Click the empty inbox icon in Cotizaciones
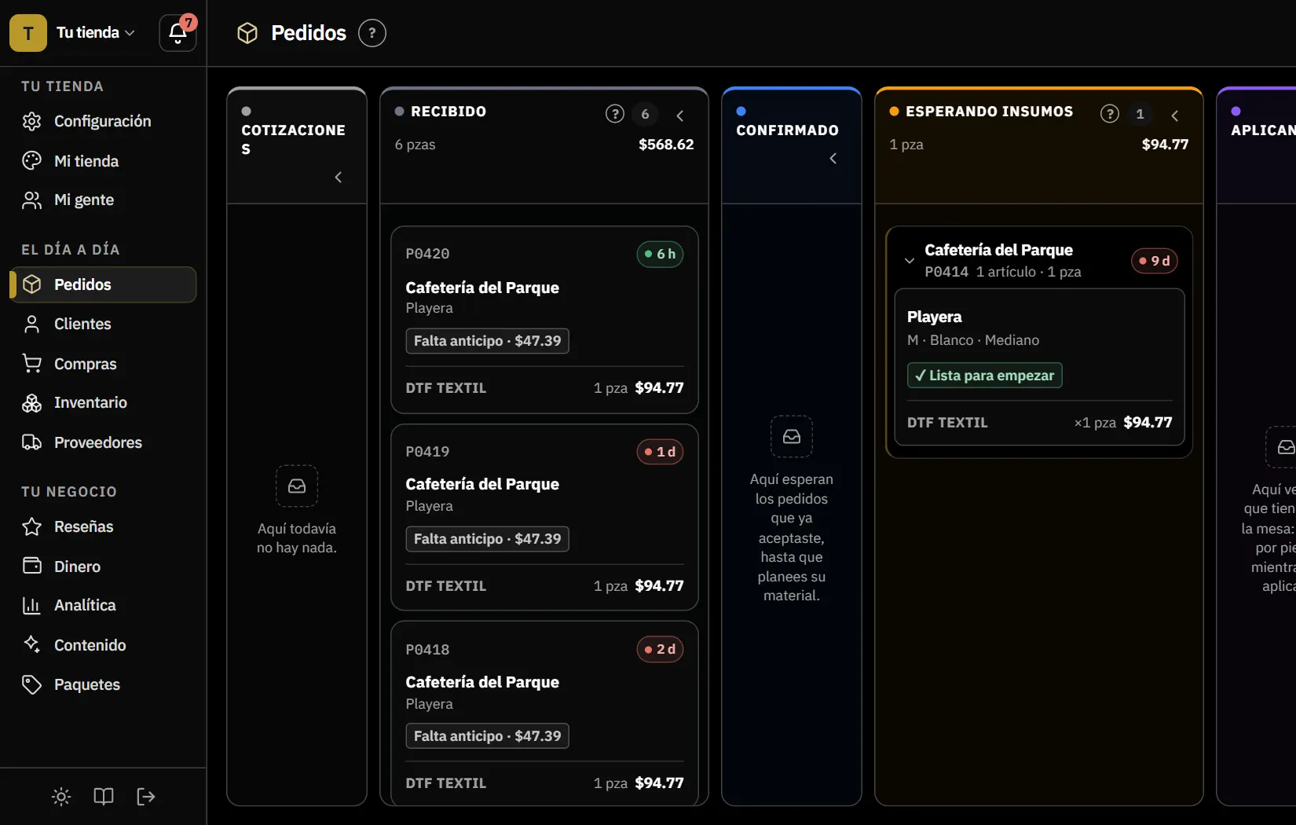The image size is (1296, 825). tap(297, 486)
